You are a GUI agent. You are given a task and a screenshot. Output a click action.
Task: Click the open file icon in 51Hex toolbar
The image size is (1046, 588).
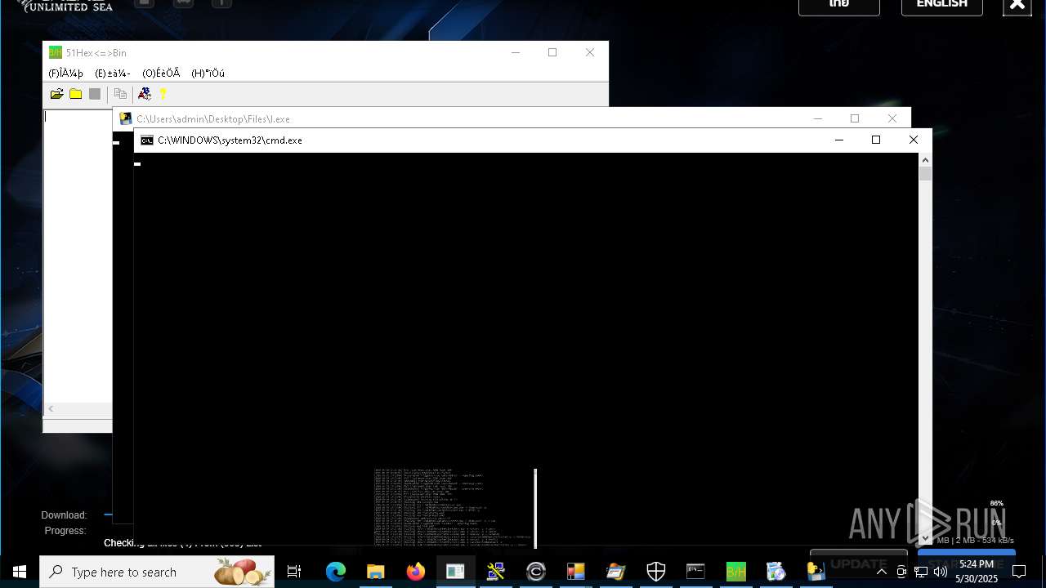click(x=56, y=94)
